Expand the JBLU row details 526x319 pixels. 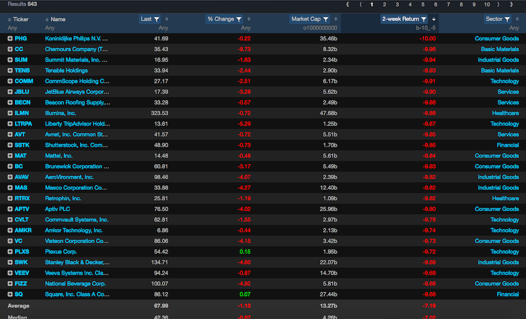(10, 92)
